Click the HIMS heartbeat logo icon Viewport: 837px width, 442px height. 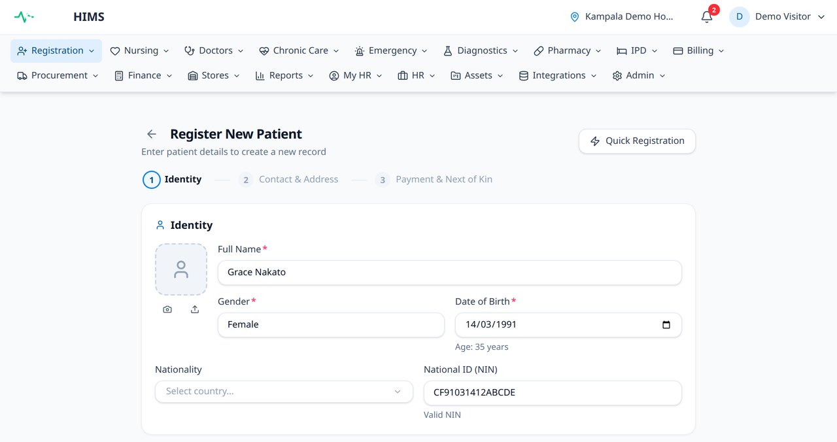(x=24, y=17)
